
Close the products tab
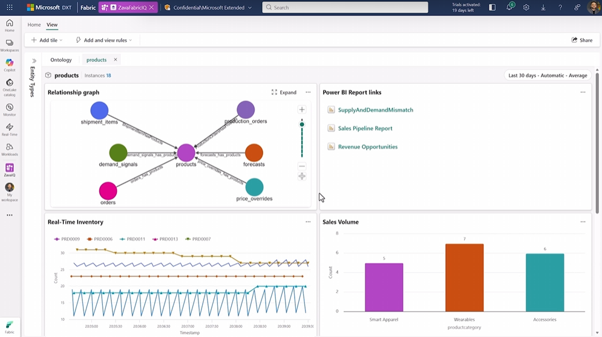coord(115,60)
